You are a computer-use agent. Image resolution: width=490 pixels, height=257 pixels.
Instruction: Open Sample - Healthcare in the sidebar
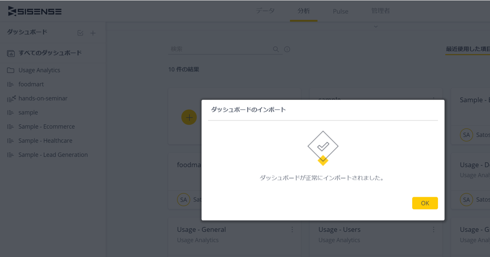pyautogui.click(x=45, y=140)
